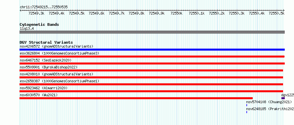Click ruler tick 72549.5k

[x=77, y=13]
